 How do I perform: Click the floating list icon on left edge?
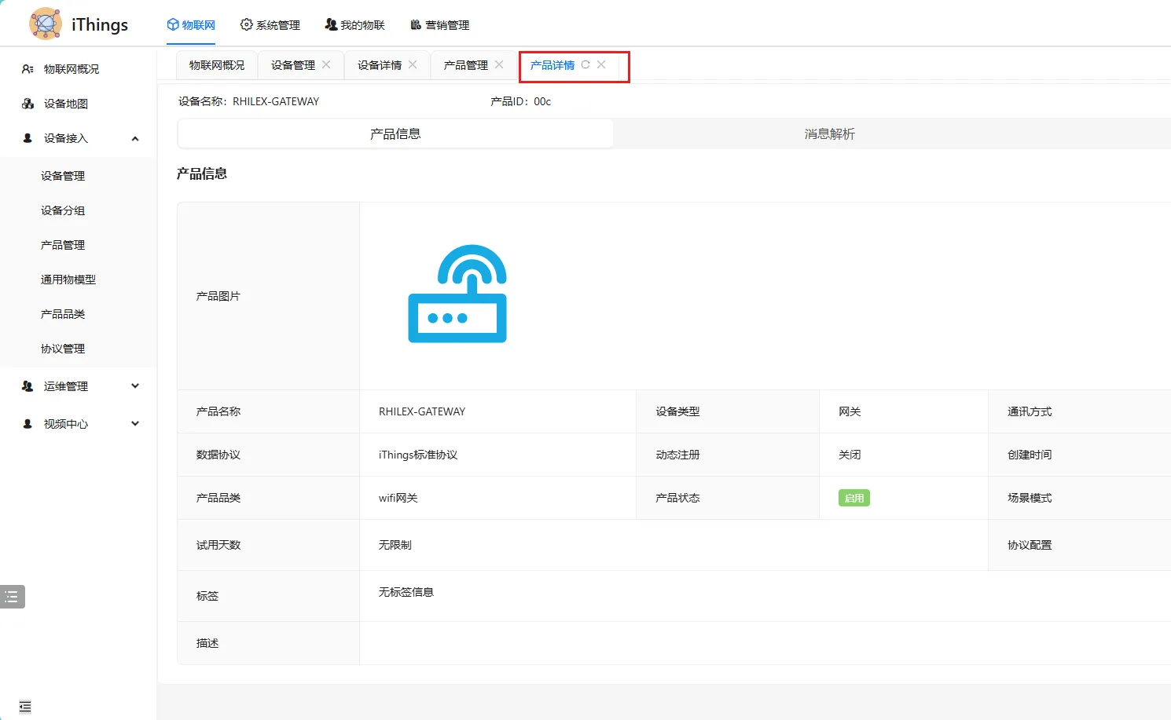coord(12,597)
